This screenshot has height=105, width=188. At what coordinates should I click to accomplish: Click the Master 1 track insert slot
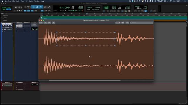20,83
